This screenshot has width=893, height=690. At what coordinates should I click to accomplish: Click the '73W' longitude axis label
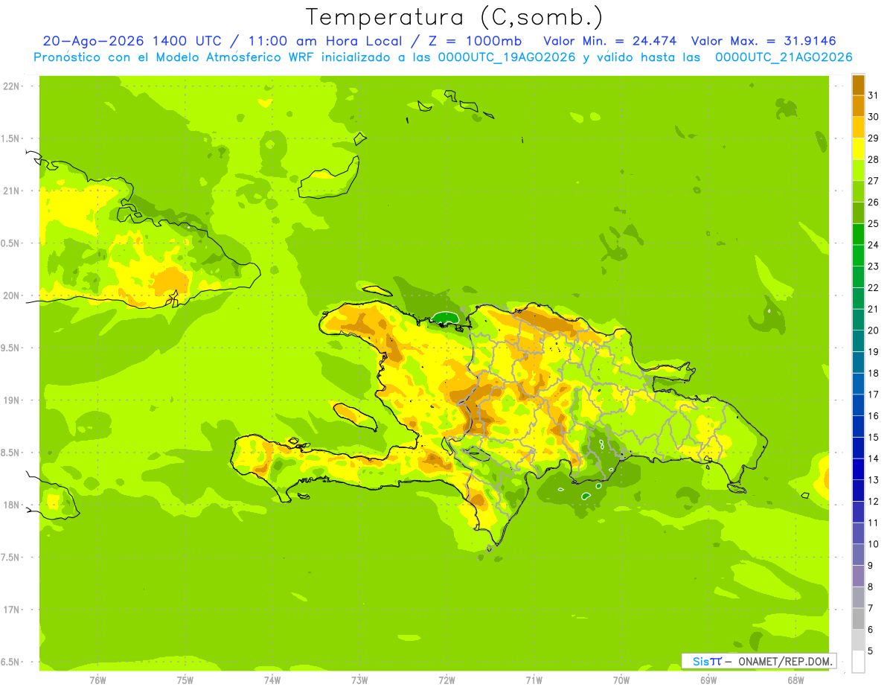click(359, 680)
